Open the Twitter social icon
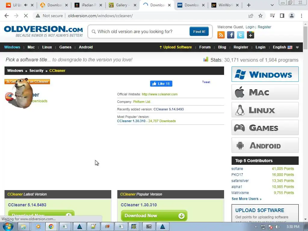This screenshot has height=231, width=308. pos(240,35)
